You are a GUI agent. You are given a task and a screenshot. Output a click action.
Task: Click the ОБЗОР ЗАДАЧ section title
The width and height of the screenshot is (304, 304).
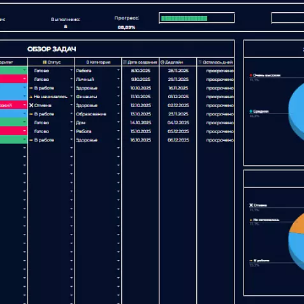tap(52, 49)
